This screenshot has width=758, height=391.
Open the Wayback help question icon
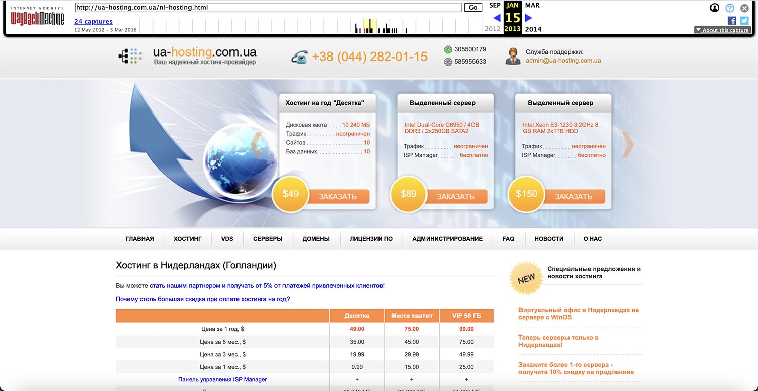(730, 8)
